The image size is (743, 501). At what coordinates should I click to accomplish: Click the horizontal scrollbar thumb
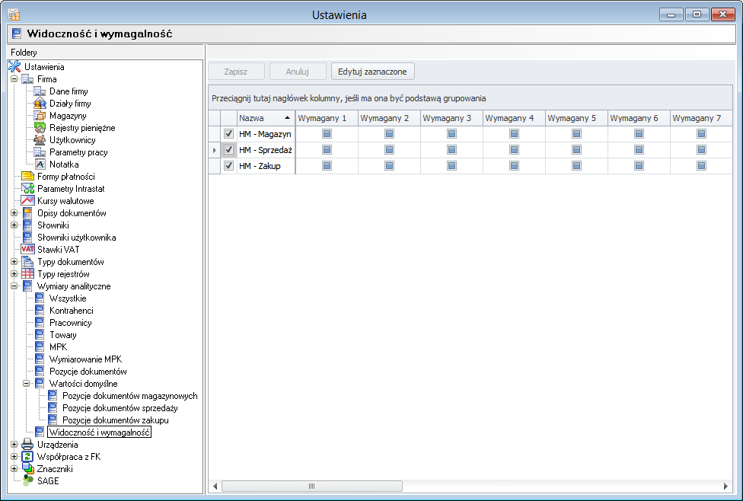[x=312, y=486]
